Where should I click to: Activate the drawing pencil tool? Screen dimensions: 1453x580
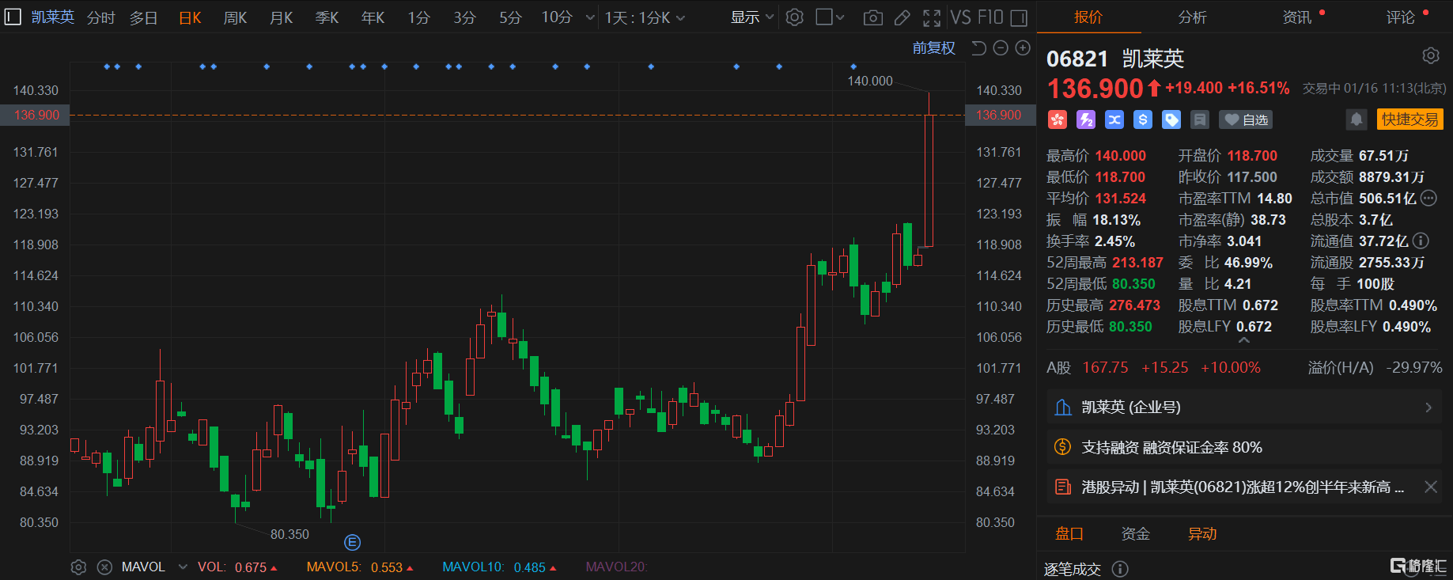click(x=902, y=17)
